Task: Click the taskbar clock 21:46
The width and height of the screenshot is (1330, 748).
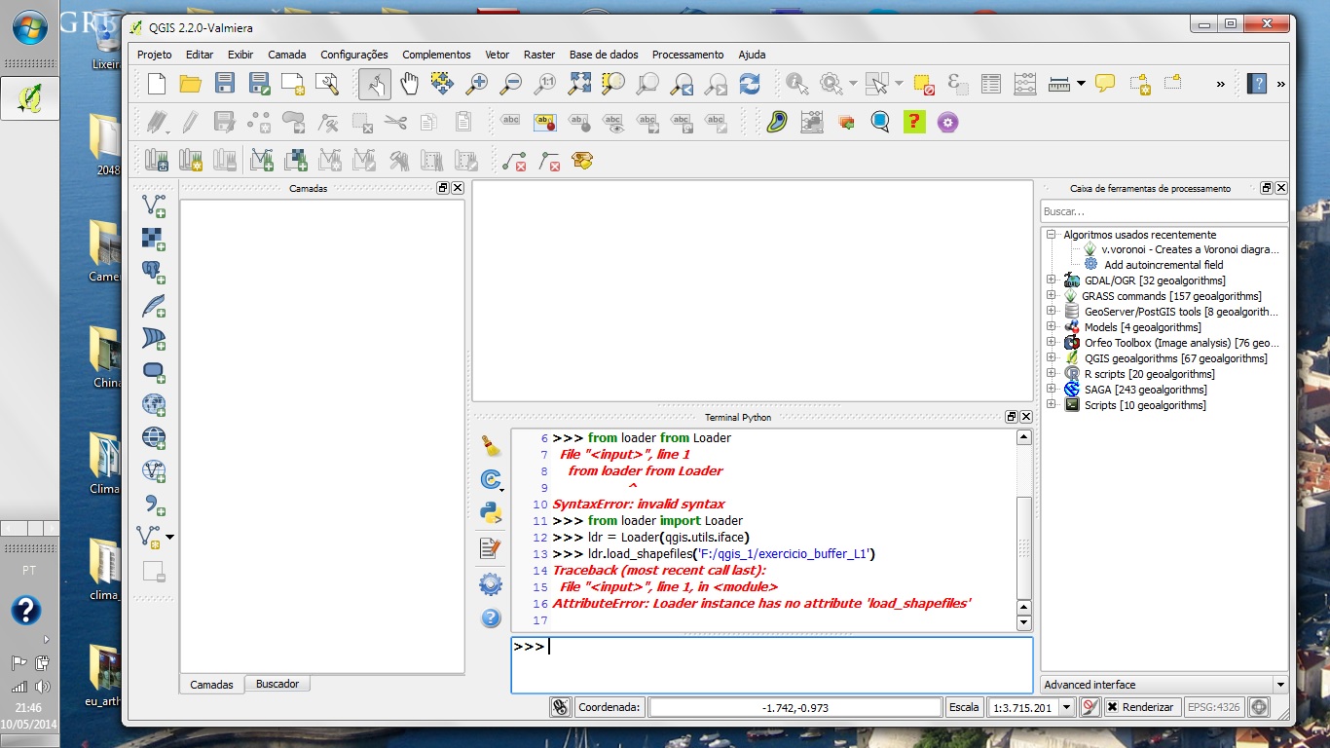Action: [x=28, y=708]
